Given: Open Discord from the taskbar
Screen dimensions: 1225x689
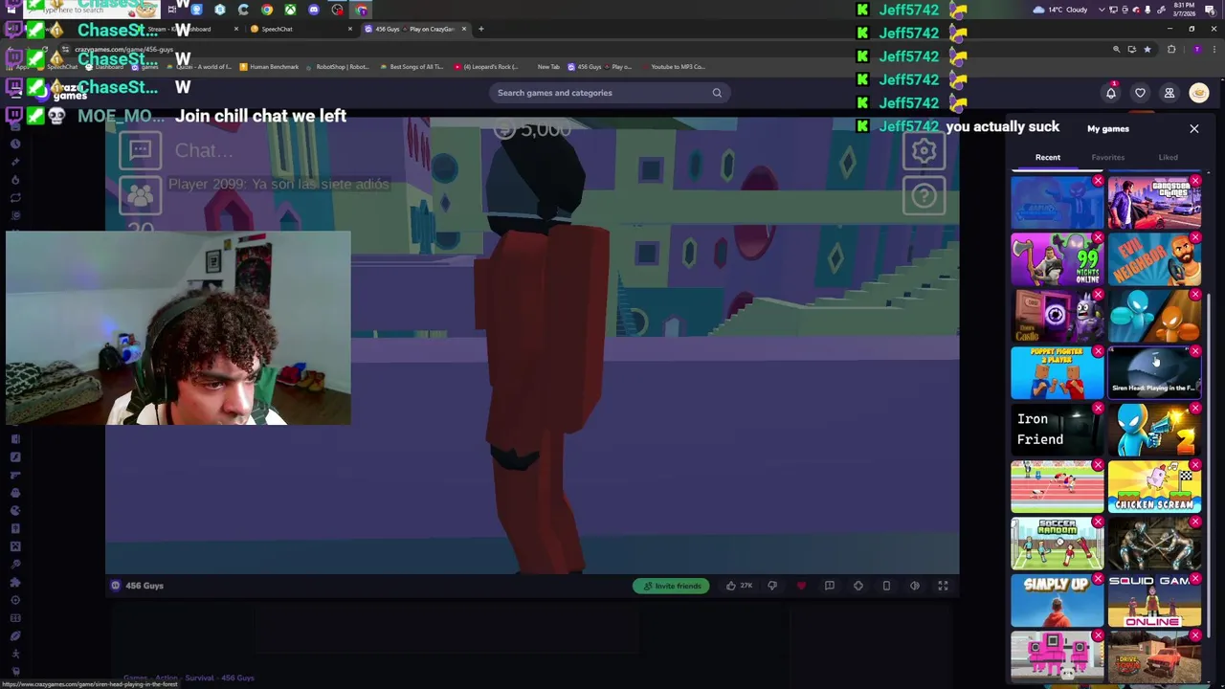Looking at the screenshot, I should click(x=314, y=10).
